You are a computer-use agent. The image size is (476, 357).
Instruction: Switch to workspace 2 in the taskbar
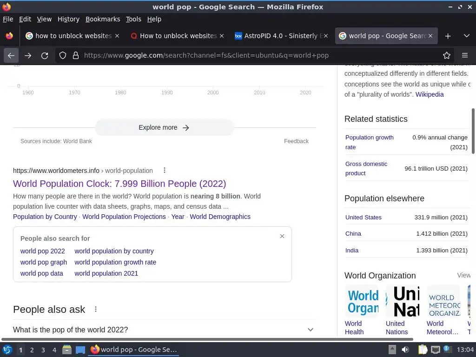click(32, 350)
